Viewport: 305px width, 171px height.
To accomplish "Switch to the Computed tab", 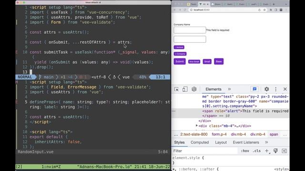I will click(200, 142).
